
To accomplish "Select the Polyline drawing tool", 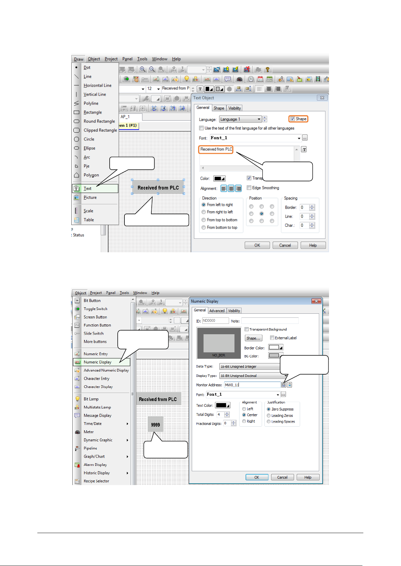I will 91,103.
